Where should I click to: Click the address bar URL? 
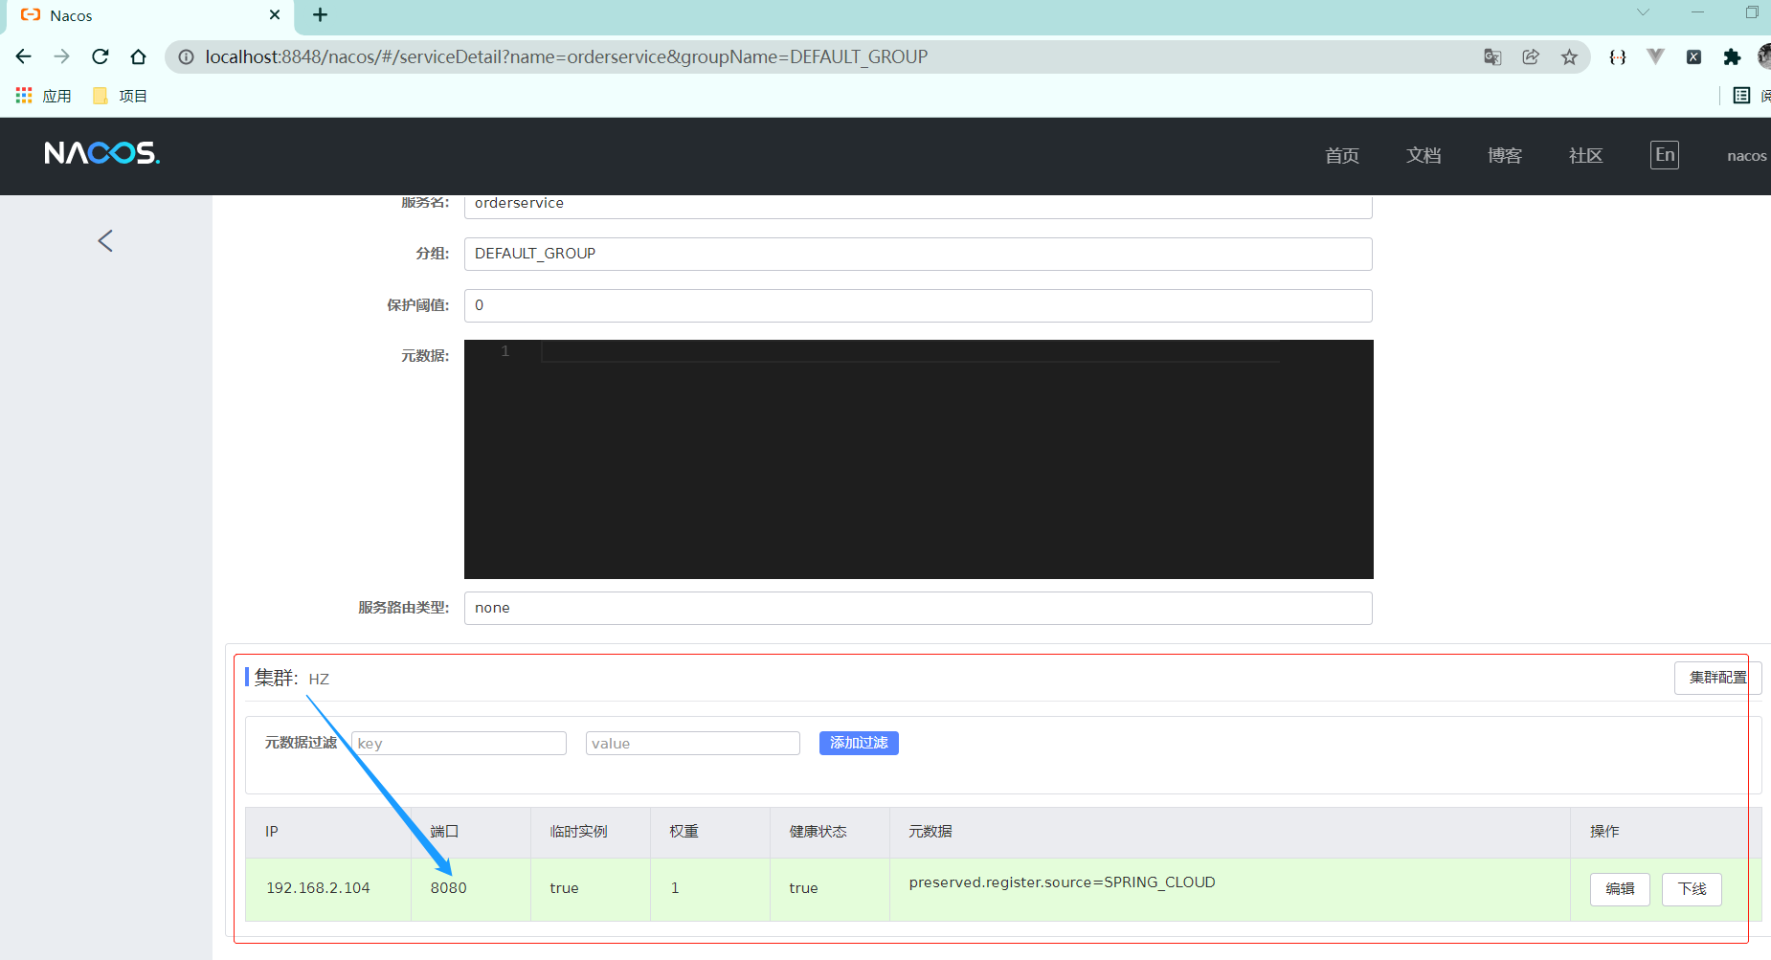click(x=567, y=56)
